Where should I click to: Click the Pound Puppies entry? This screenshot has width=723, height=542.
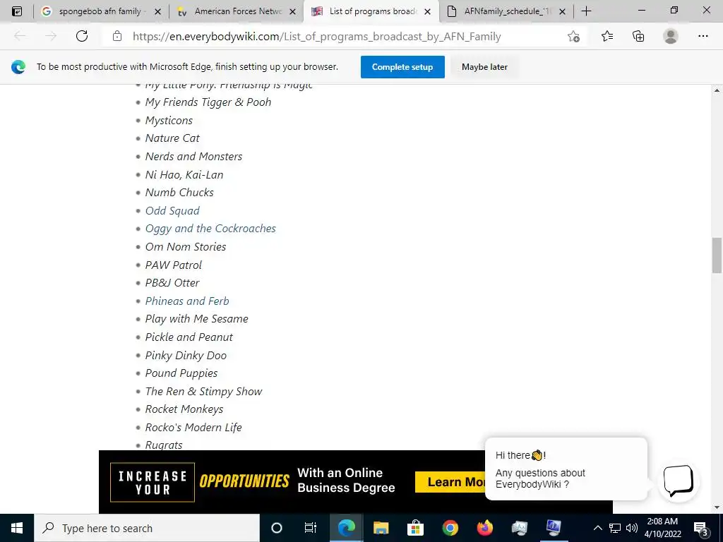(181, 373)
